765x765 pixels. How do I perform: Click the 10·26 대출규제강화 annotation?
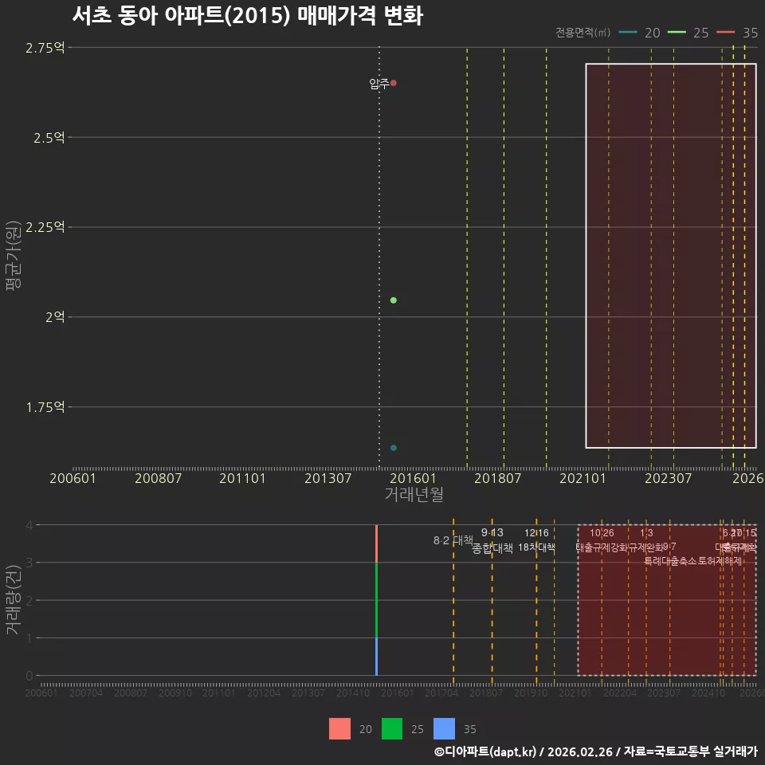(x=602, y=540)
